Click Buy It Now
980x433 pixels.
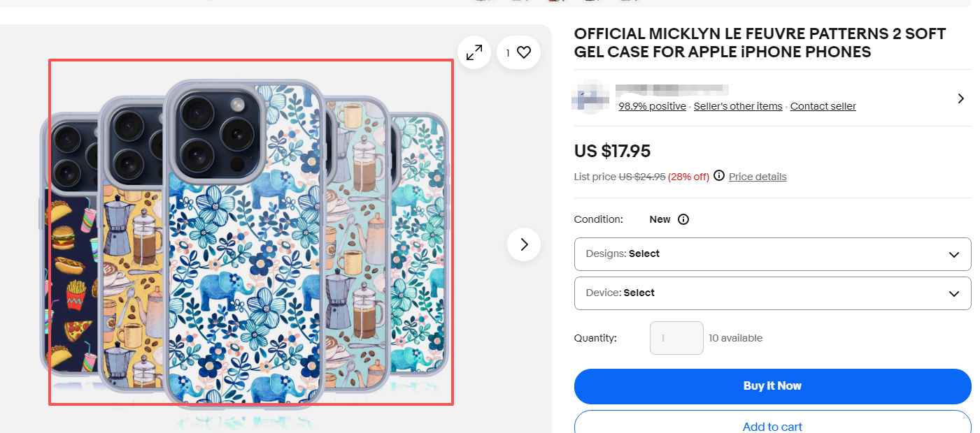tap(772, 386)
